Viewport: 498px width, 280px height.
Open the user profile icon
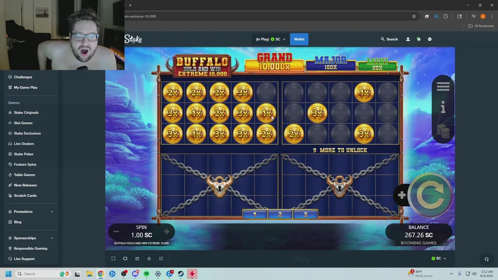pos(408,39)
